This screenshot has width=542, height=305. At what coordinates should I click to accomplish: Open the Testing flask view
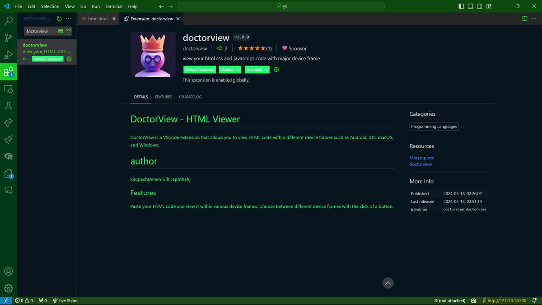coord(8,106)
